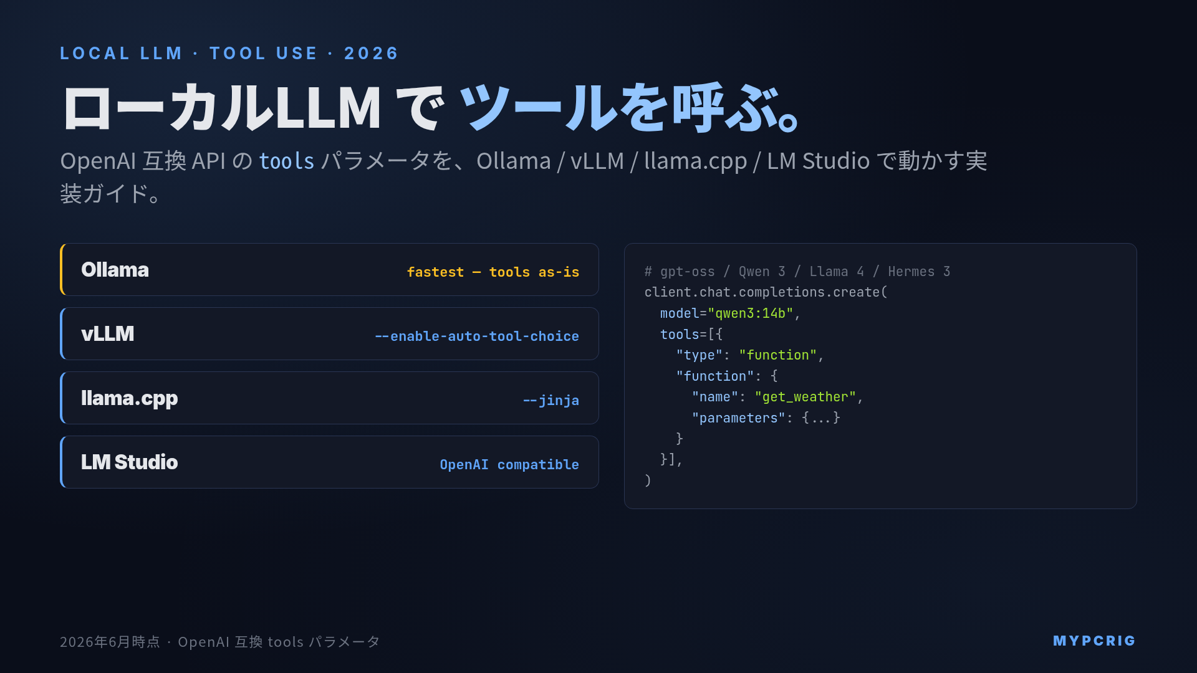Click the footer '2026年6月時点 · OpenAI 互換 tools パラメータ'
This screenshot has height=673, width=1197.
coord(219,642)
